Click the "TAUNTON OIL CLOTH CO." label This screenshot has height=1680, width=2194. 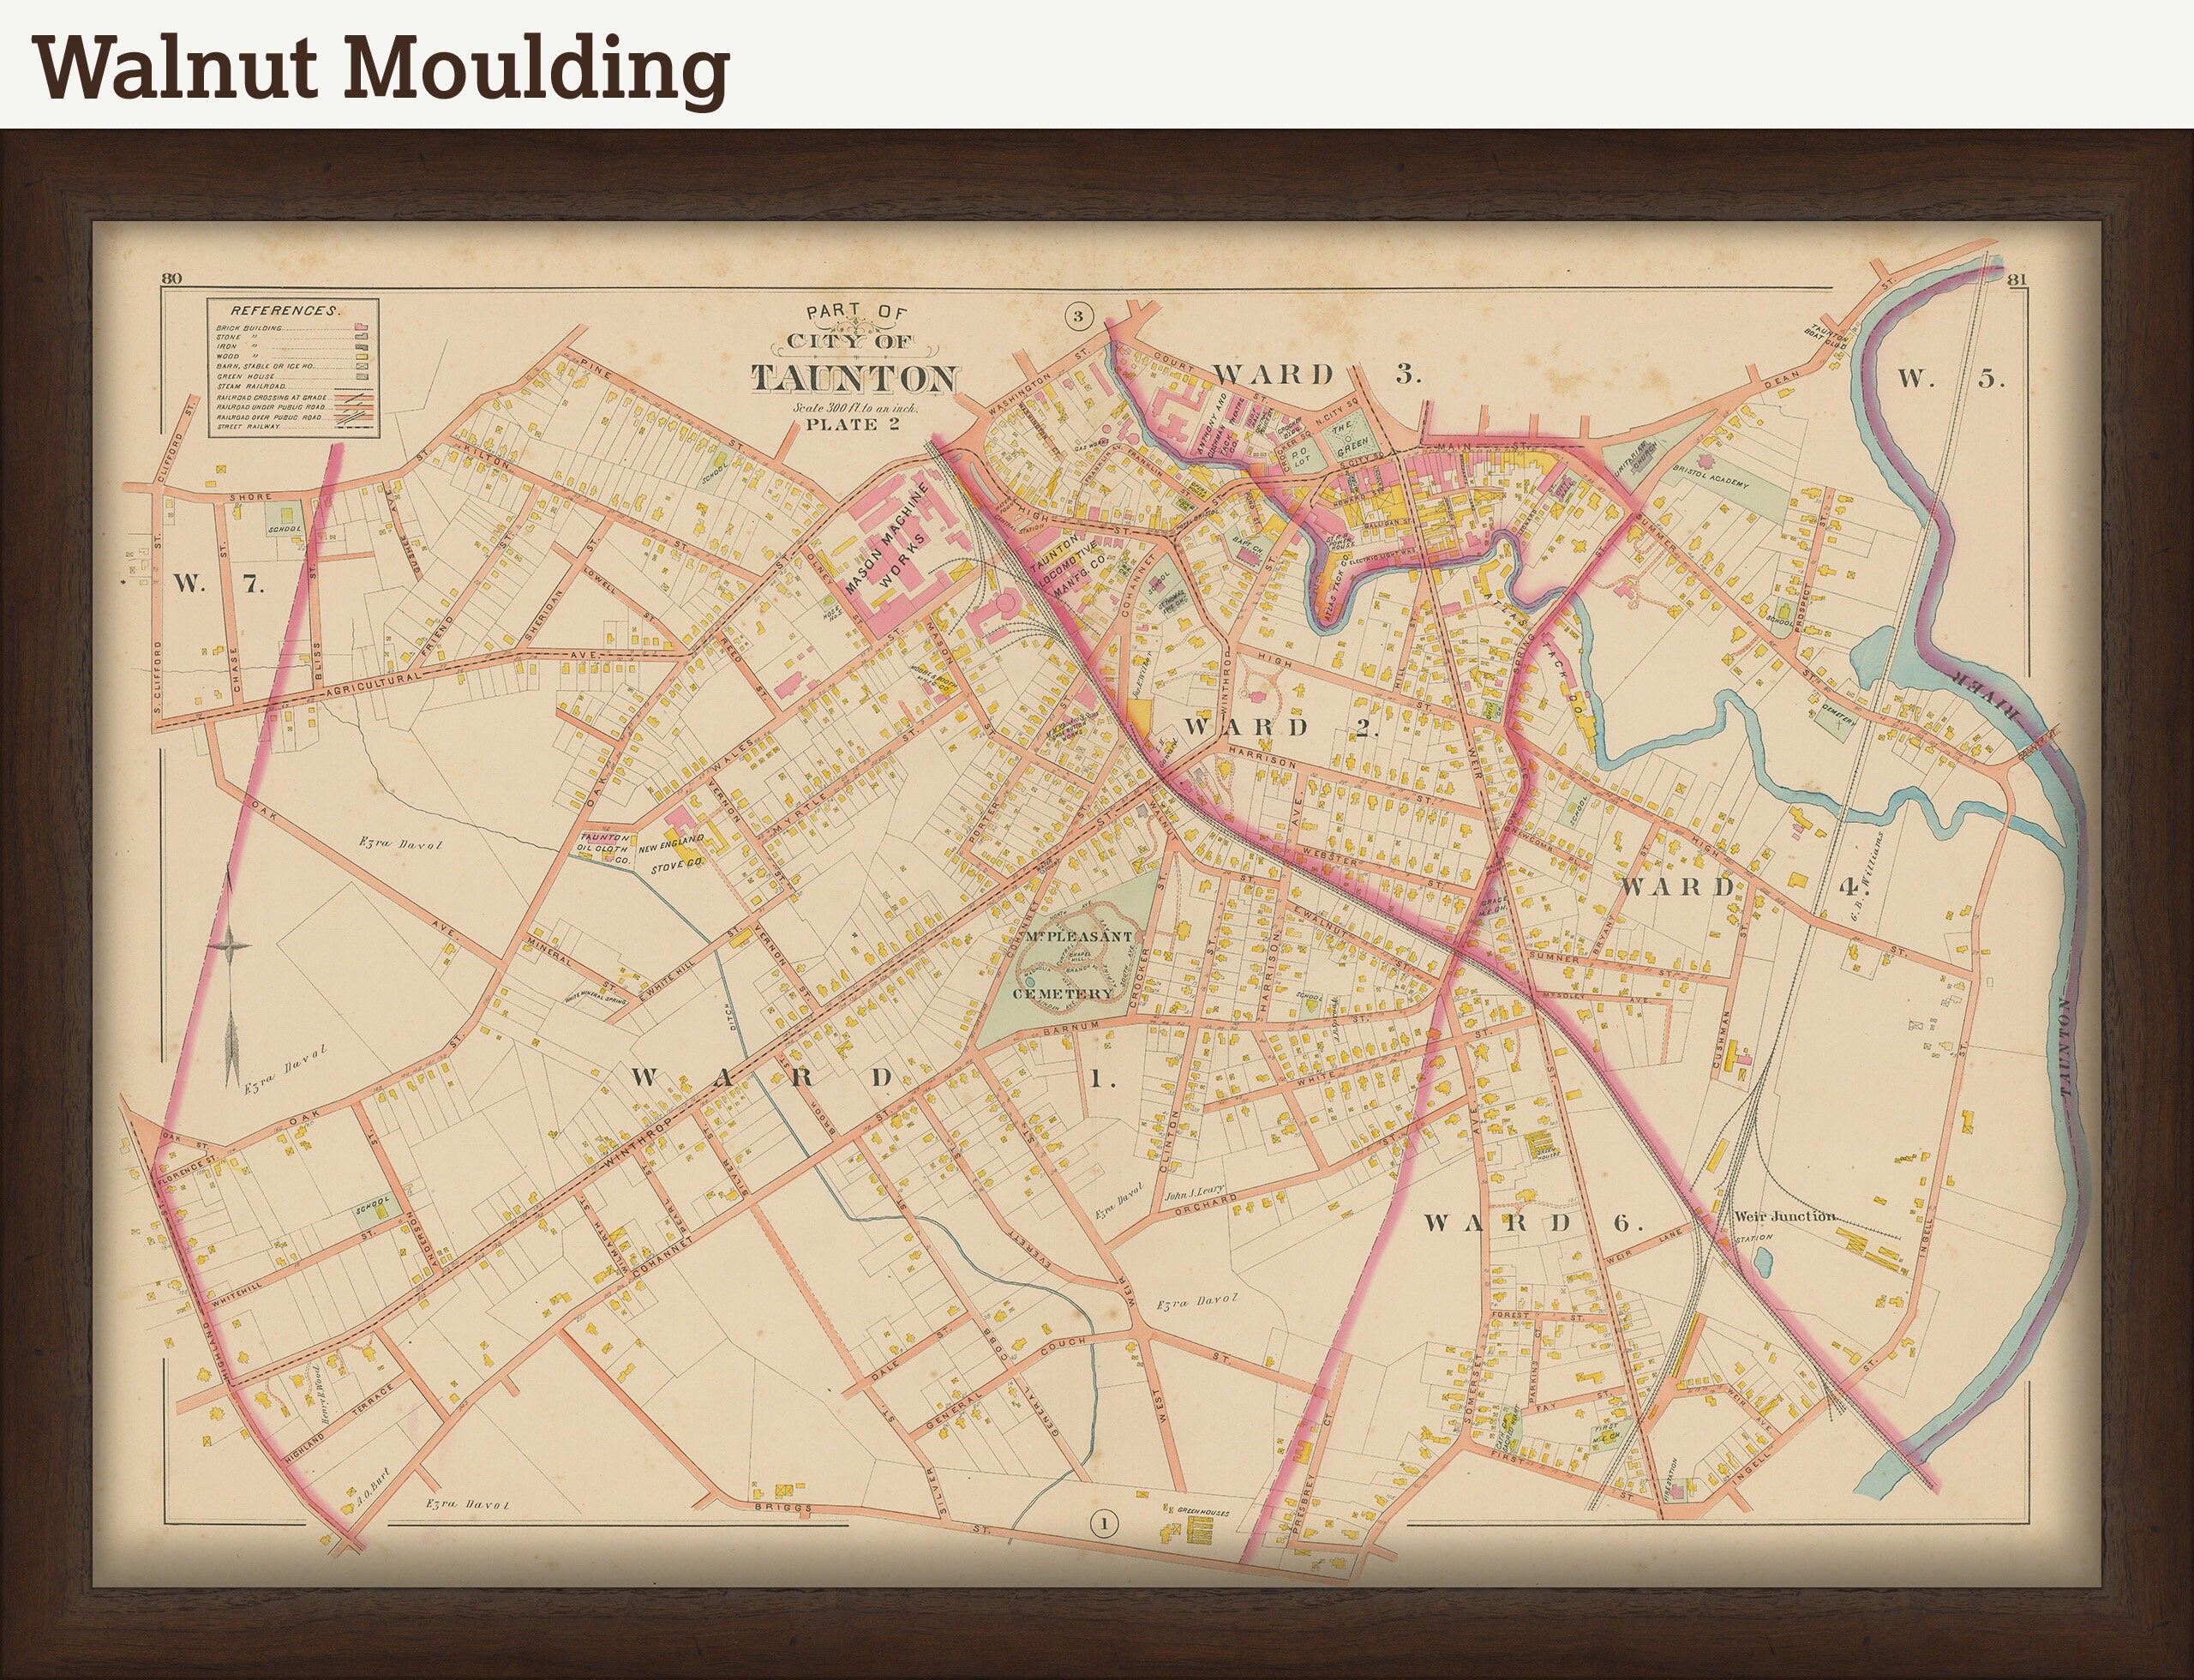(604, 848)
